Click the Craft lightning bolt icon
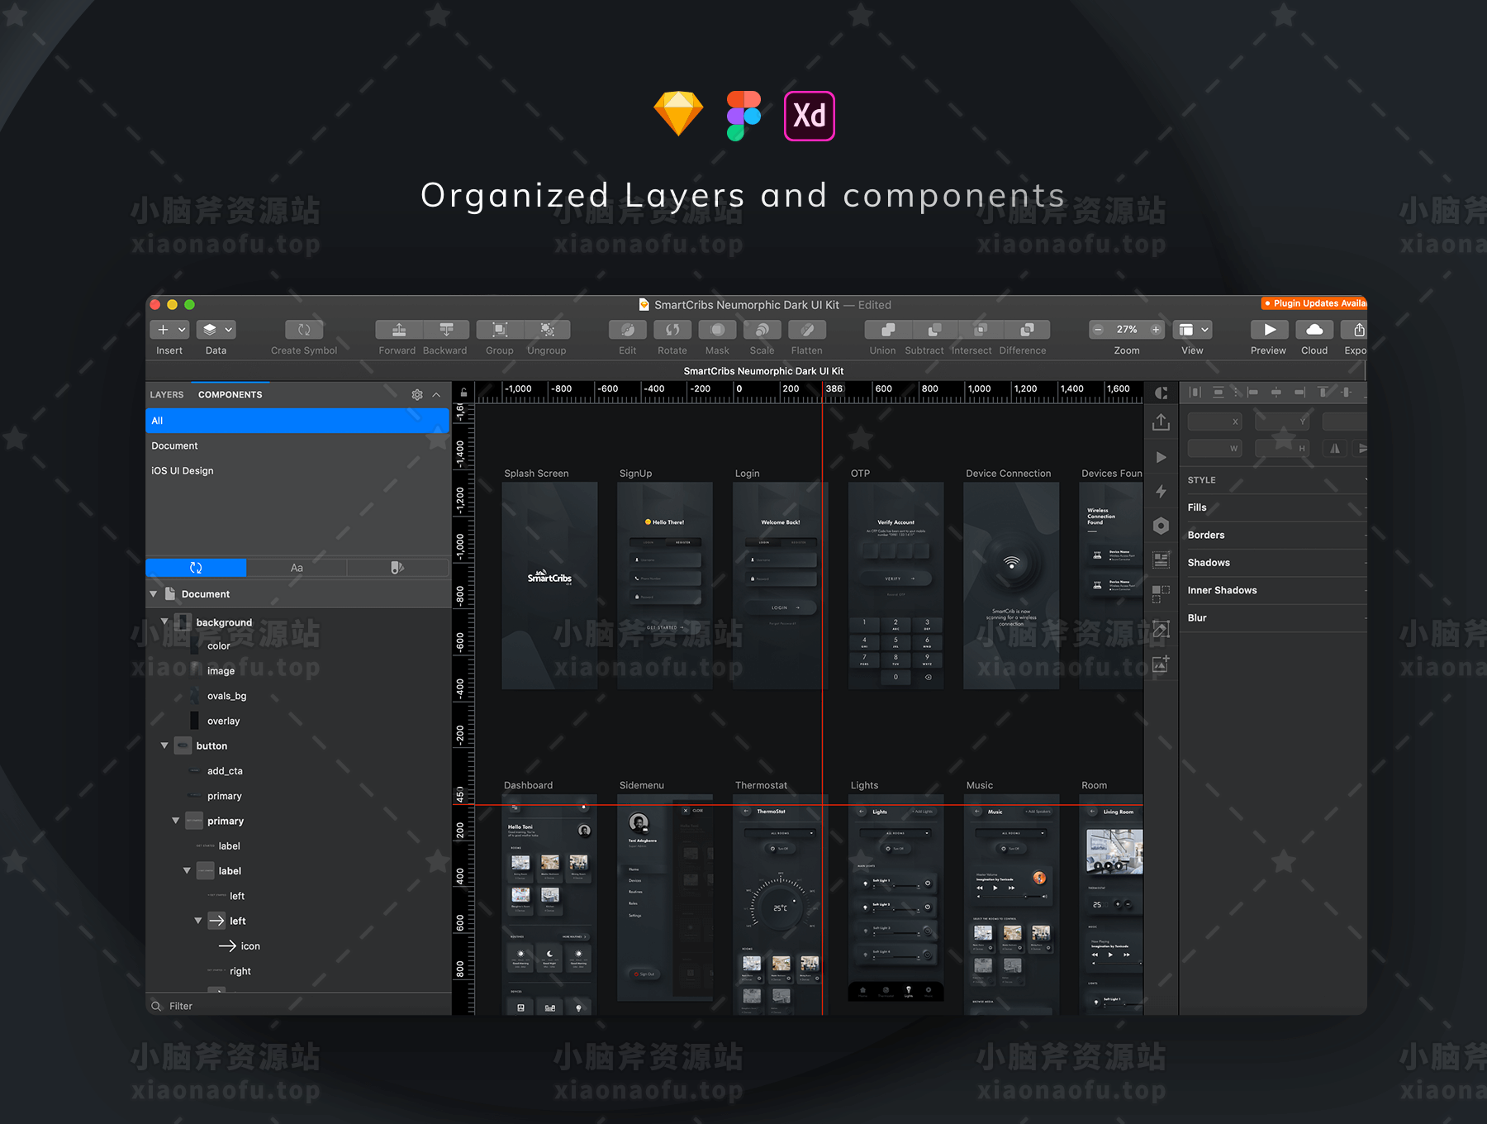Image resolution: width=1487 pixels, height=1124 pixels. [1161, 491]
